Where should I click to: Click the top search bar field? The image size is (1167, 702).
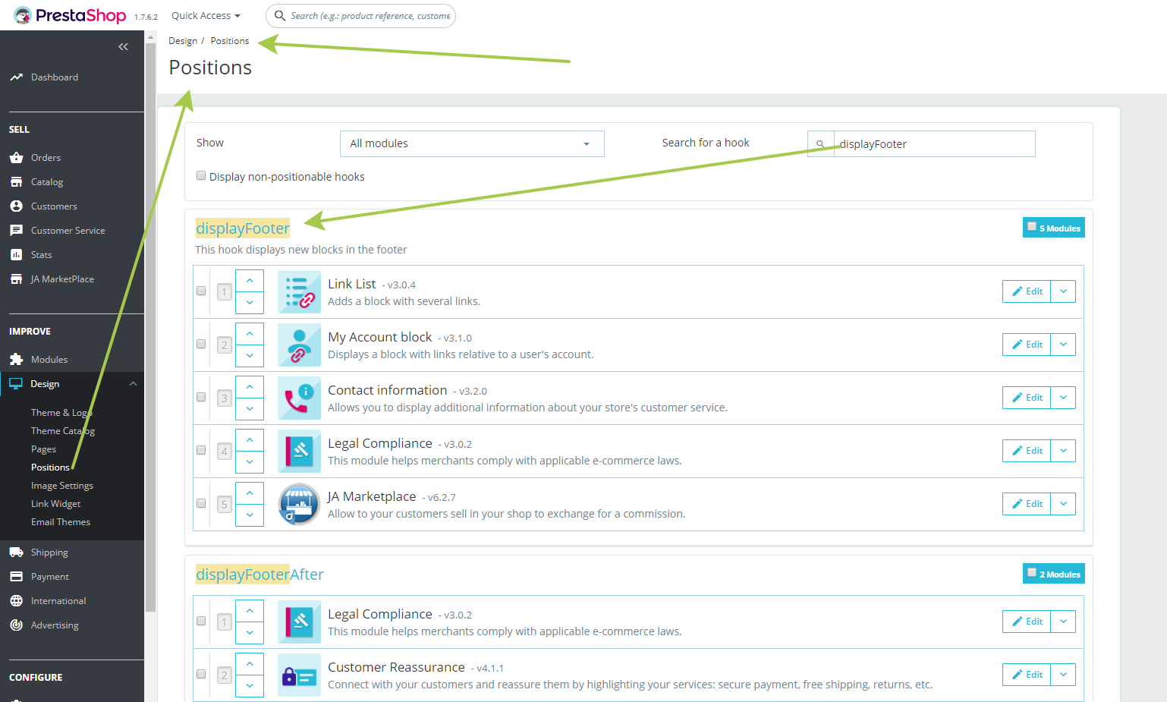click(360, 16)
